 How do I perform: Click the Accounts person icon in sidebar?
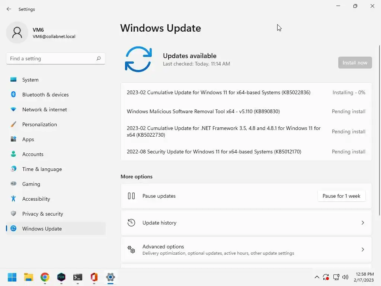(13, 154)
